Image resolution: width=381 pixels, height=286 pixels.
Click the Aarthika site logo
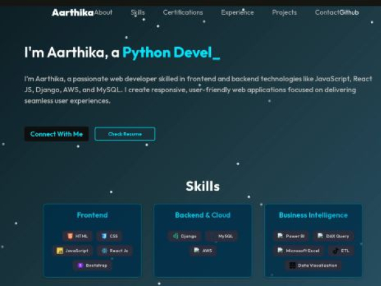72,13
